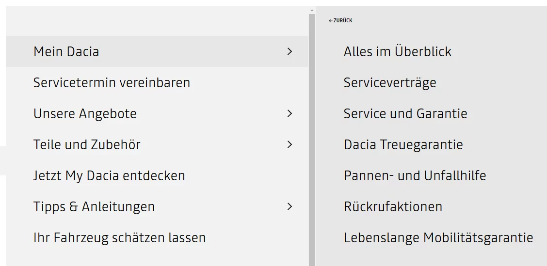Open Dacia Treuegarantie entry
The image size is (547, 266).
pos(403,145)
